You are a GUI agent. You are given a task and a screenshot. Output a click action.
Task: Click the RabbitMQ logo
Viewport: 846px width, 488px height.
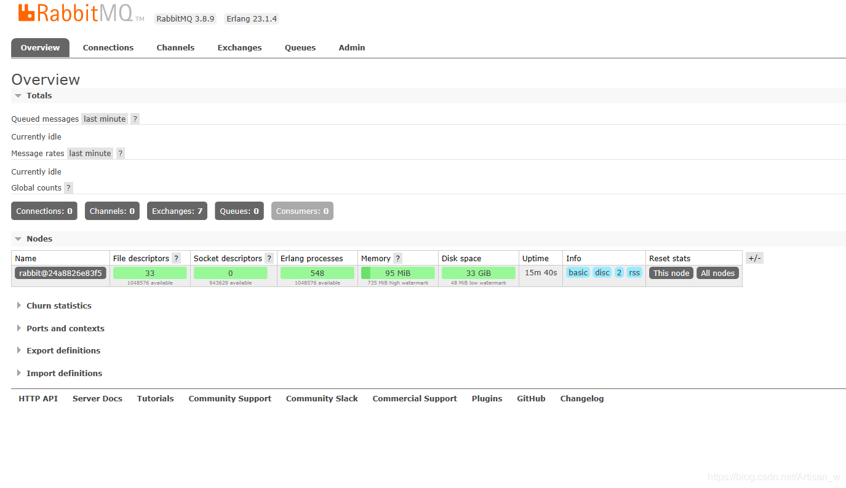click(81, 12)
